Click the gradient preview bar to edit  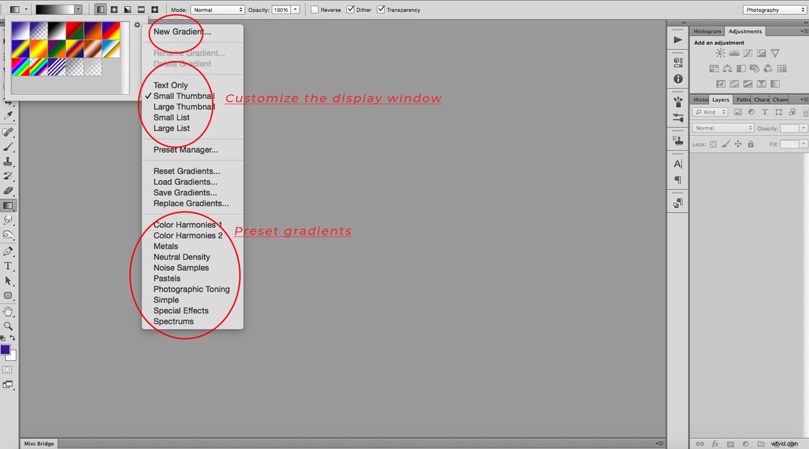54,10
